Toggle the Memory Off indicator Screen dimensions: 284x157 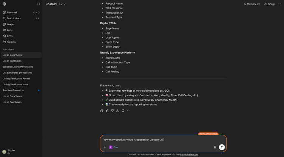[x=252, y=4]
